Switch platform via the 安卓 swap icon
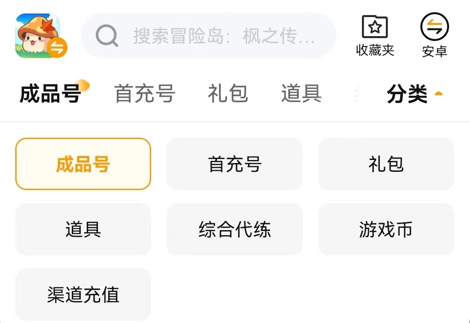The width and height of the screenshot is (470, 323). [434, 27]
